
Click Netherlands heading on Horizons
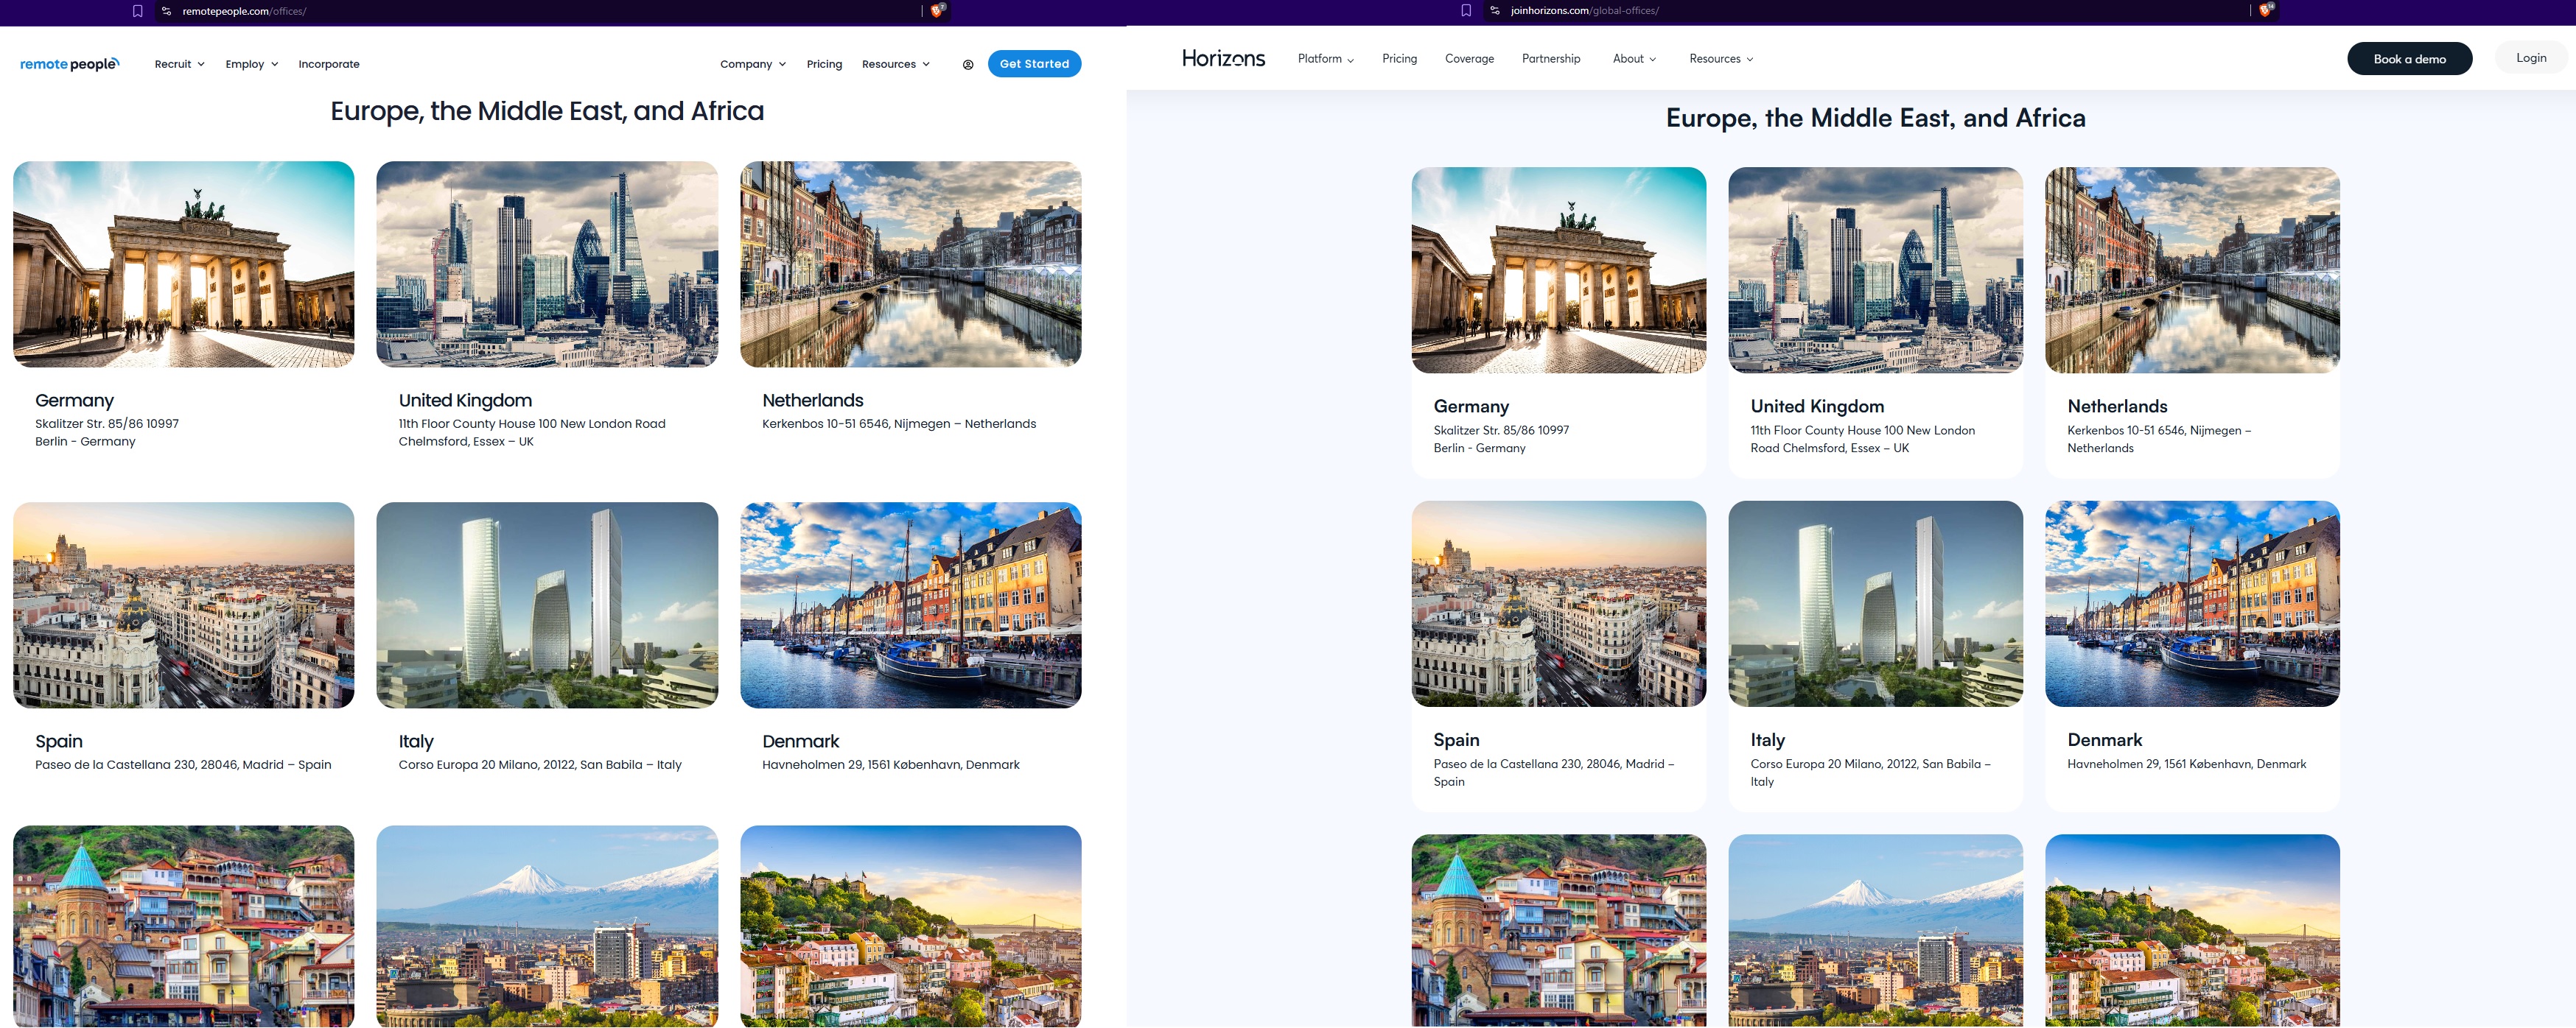click(2117, 406)
